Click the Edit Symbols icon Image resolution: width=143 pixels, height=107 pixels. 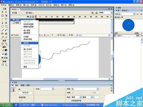click(x=96, y=13)
